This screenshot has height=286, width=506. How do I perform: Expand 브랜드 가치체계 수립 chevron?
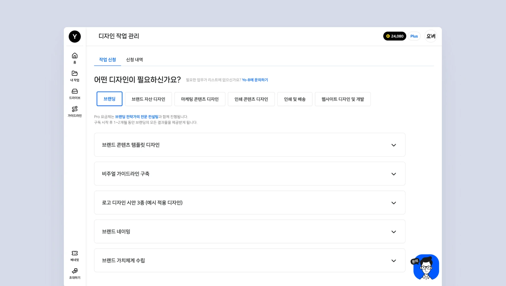click(x=394, y=261)
